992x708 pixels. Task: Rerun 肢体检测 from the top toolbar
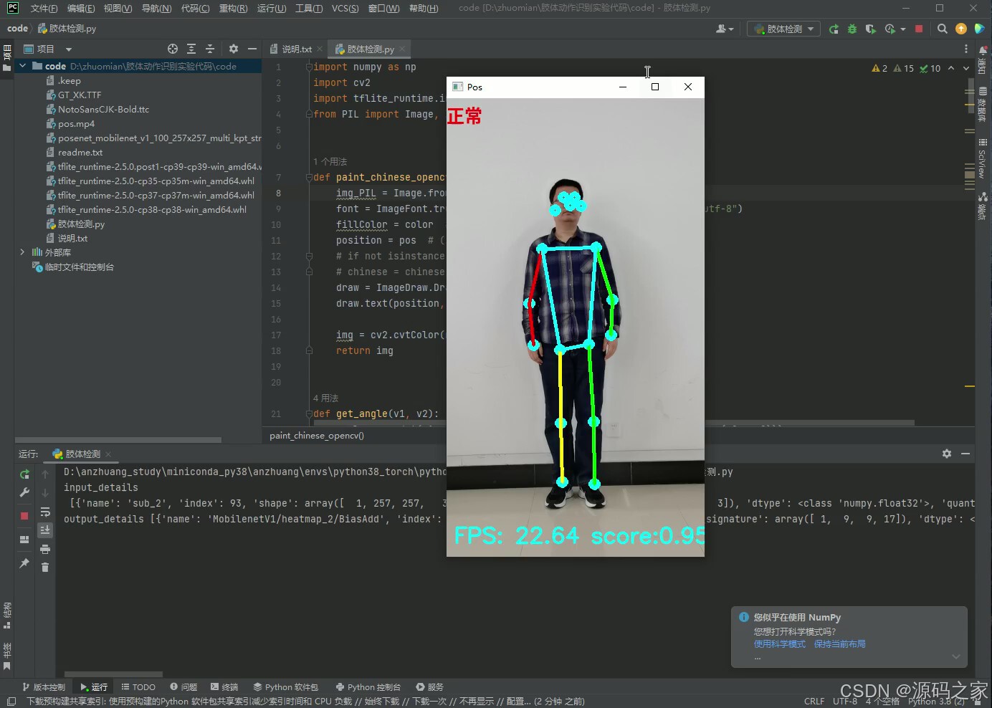pyautogui.click(x=834, y=29)
